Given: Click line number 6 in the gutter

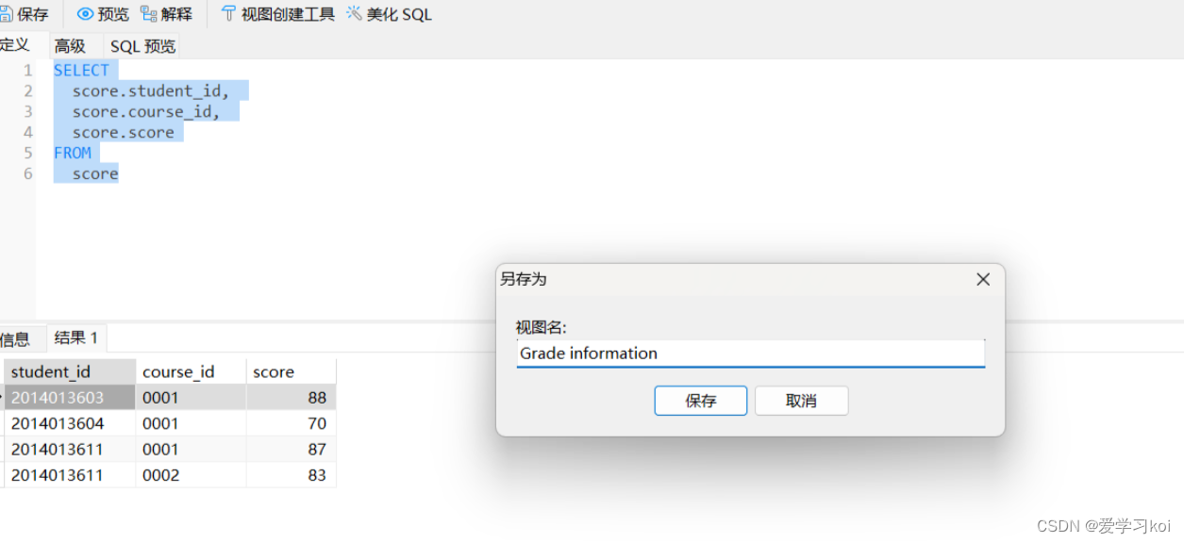Looking at the screenshot, I should [x=28, y=173].
